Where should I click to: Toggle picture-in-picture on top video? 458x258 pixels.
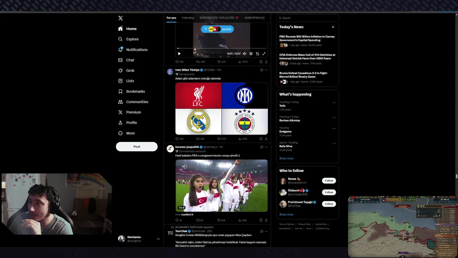tap(257, 54)
